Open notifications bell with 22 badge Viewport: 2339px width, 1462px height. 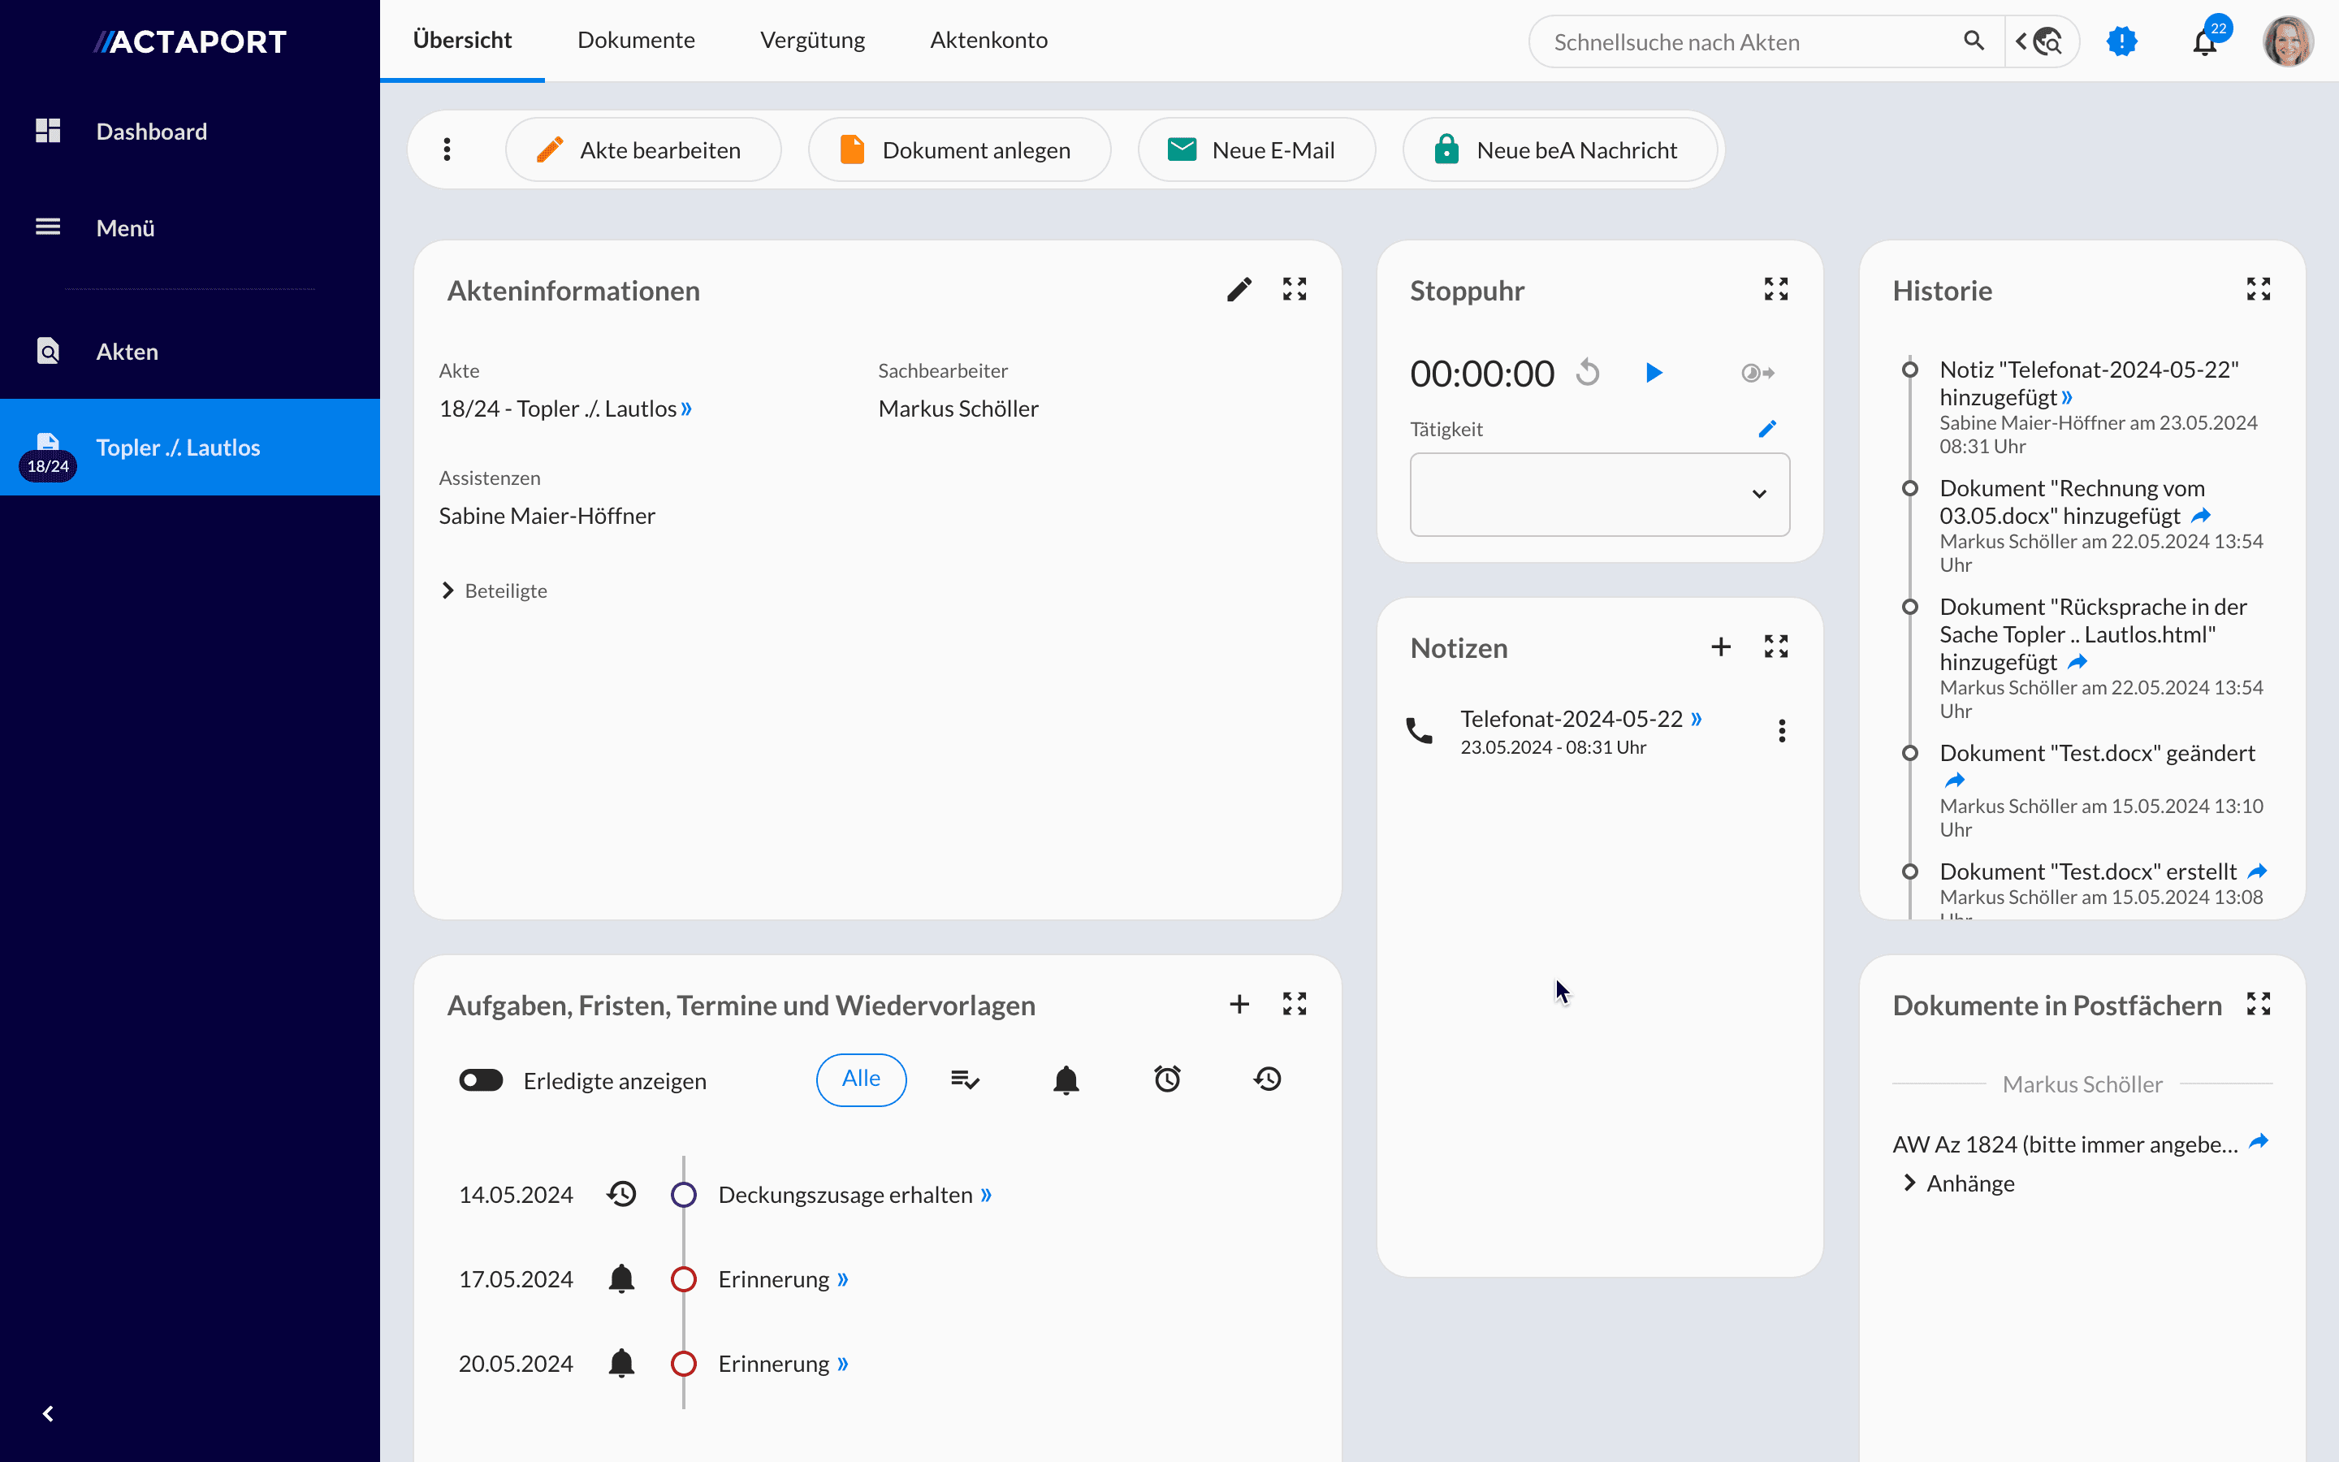(2206, 41)
